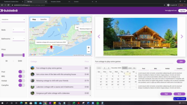
Task: Select December 15 on the calendar
Action: [110, 79]
